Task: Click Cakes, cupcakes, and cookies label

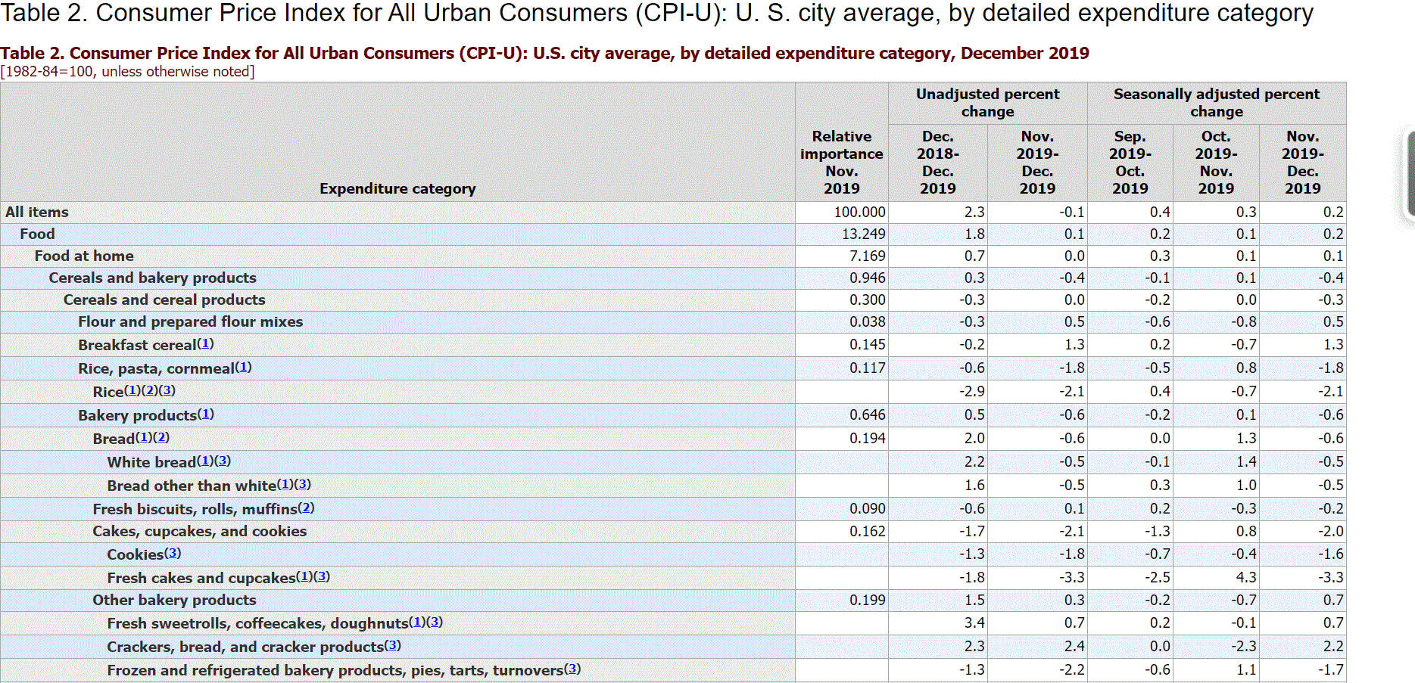Action: pos(200,531)
